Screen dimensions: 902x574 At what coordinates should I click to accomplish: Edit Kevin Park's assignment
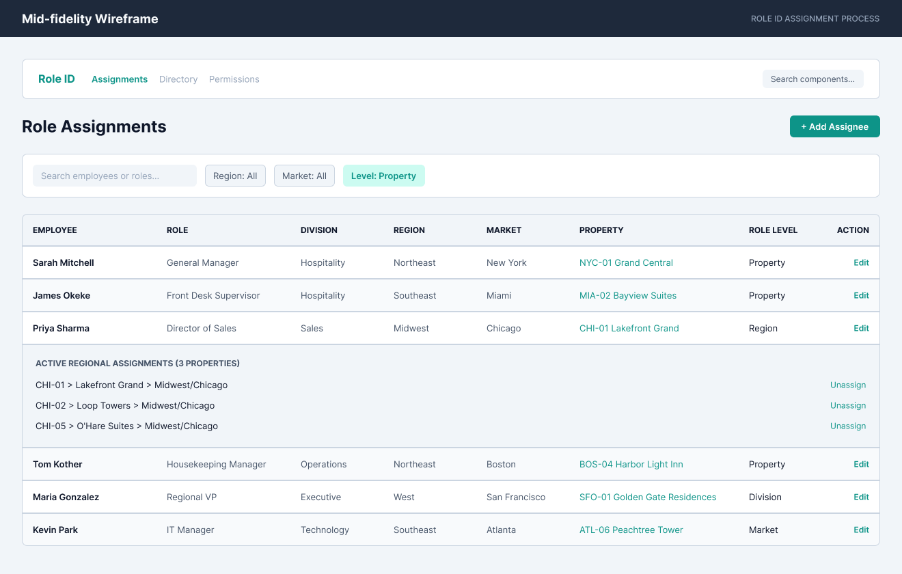click(861, 530)
